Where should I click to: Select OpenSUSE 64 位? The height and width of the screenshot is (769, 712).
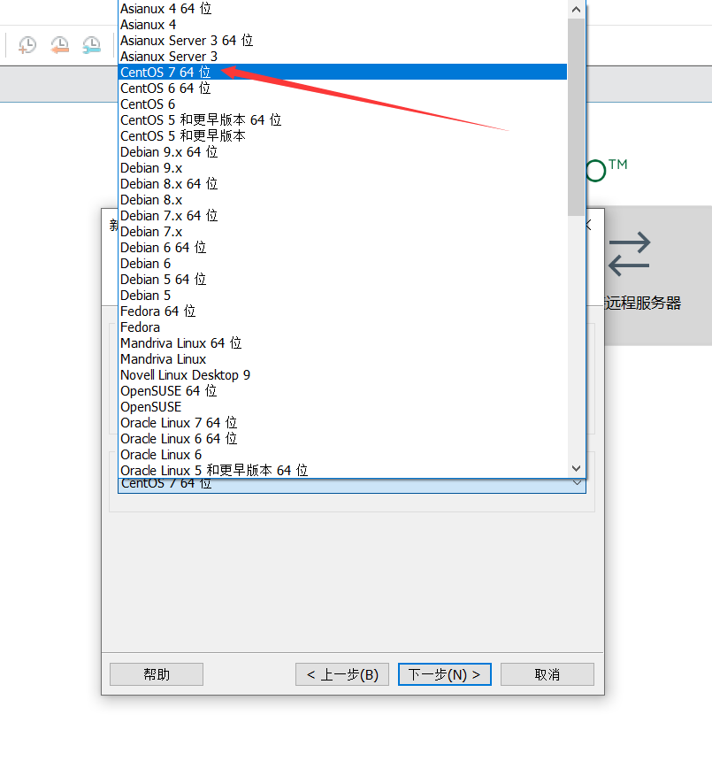click(x=342, y=391)
